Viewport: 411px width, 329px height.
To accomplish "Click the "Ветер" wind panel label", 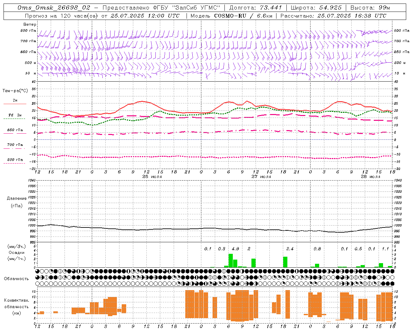I will [30, 24].
